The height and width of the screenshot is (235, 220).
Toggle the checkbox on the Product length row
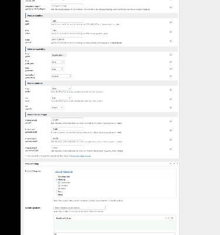pyautogui.click(x=171, y=121)
